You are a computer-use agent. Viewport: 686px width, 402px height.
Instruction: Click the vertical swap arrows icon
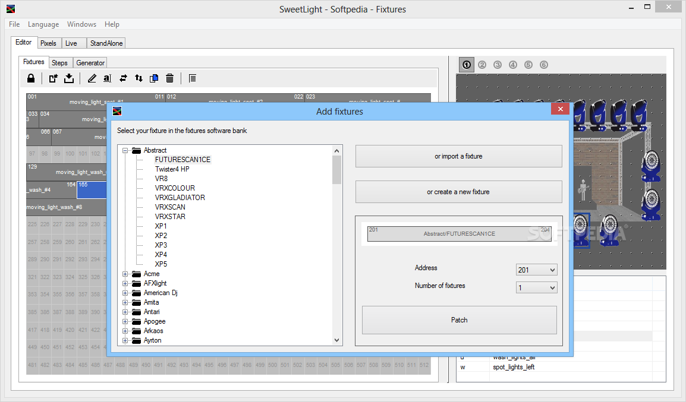tap(139, 78)
